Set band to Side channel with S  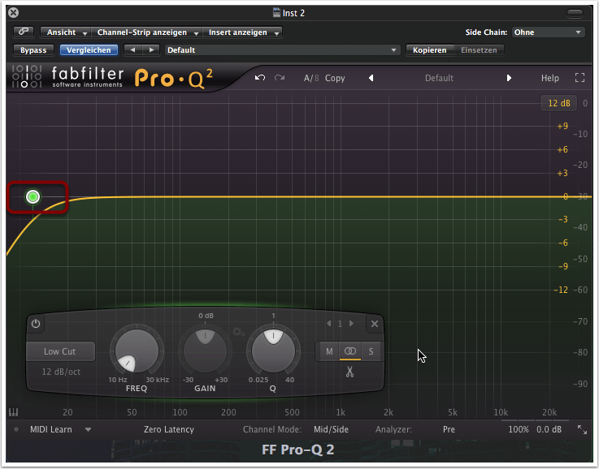(371, 351)
